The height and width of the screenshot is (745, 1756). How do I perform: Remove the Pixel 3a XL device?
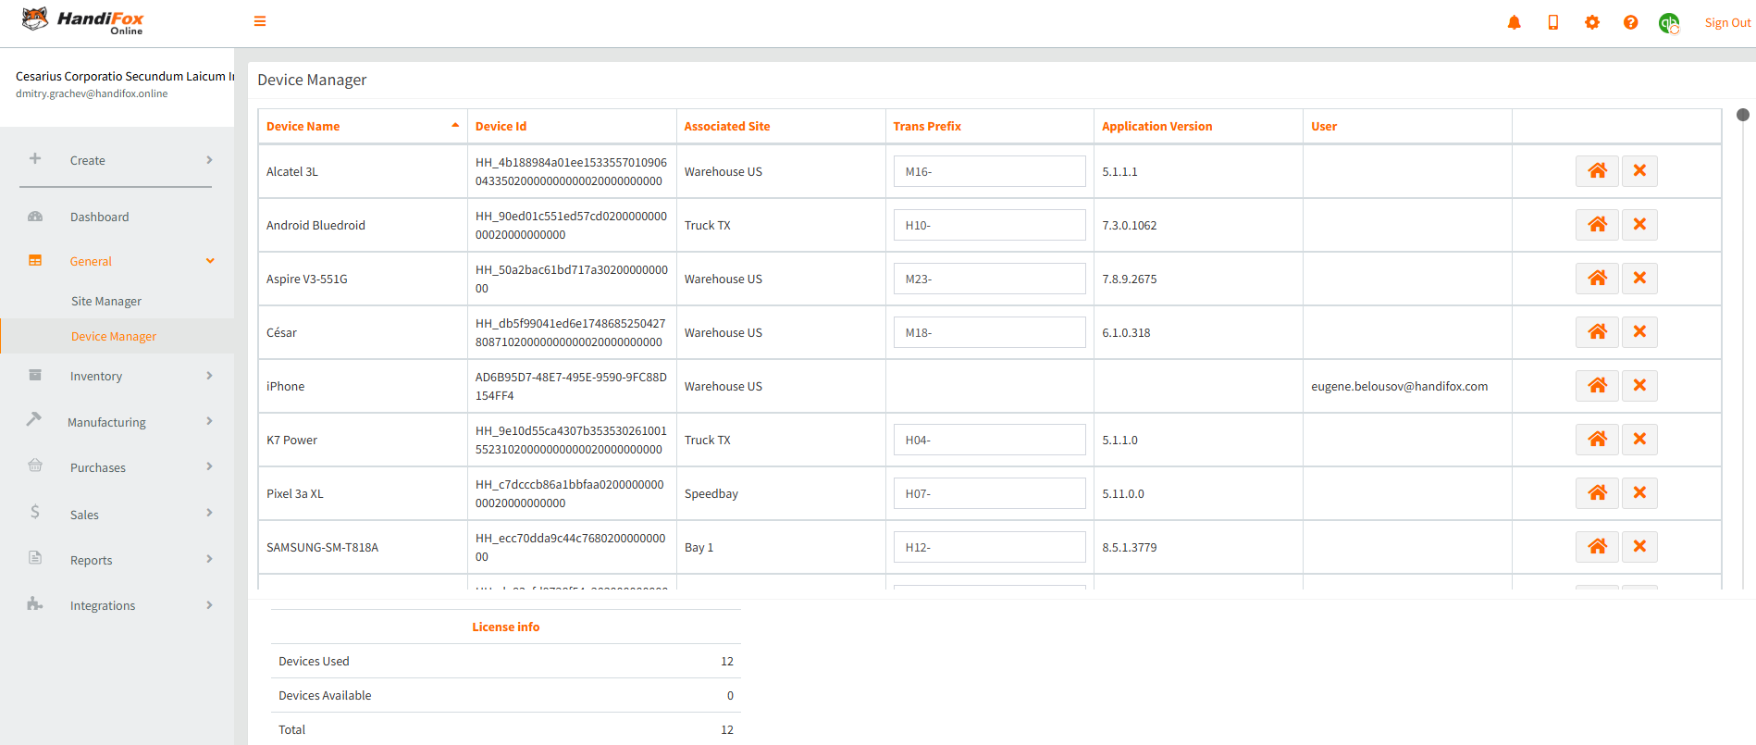[1639, 493]
